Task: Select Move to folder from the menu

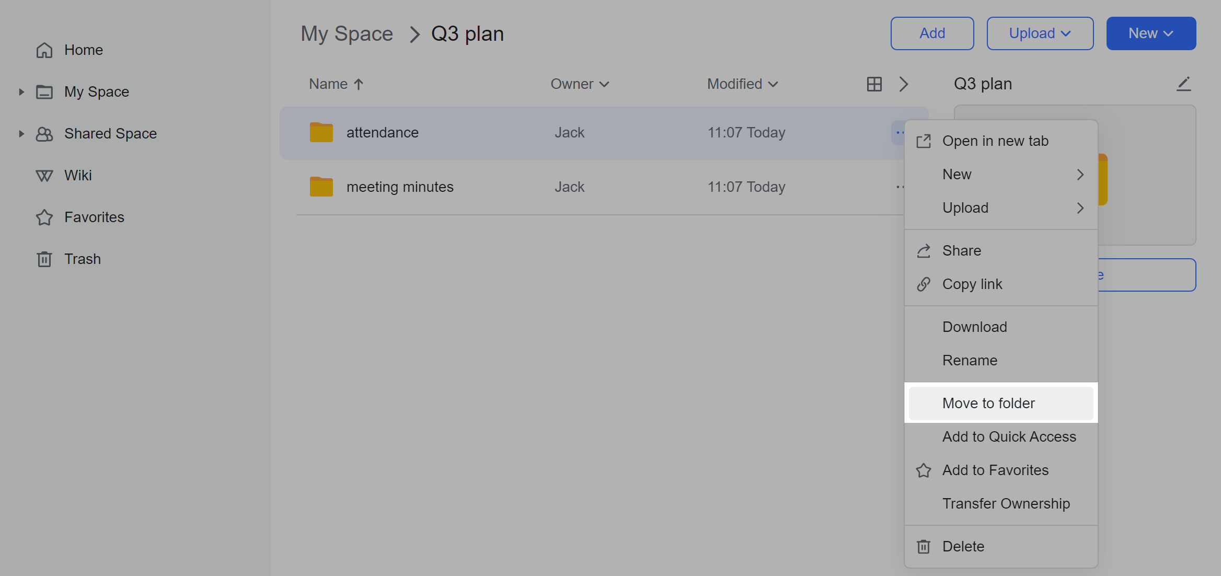Action: (988, 403)
